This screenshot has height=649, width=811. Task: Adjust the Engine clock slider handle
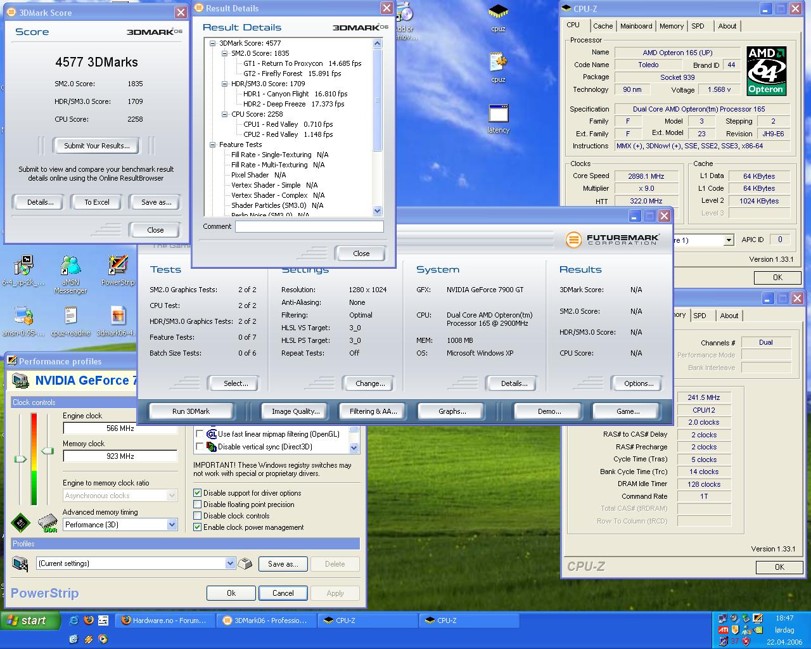(21, 459)
